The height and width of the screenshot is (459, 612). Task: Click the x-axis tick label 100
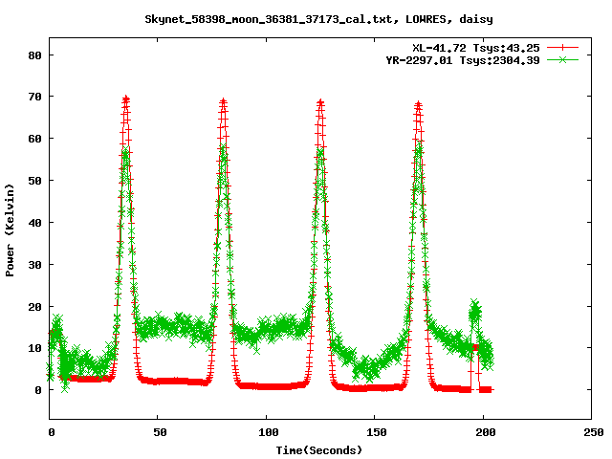[269, 432]
